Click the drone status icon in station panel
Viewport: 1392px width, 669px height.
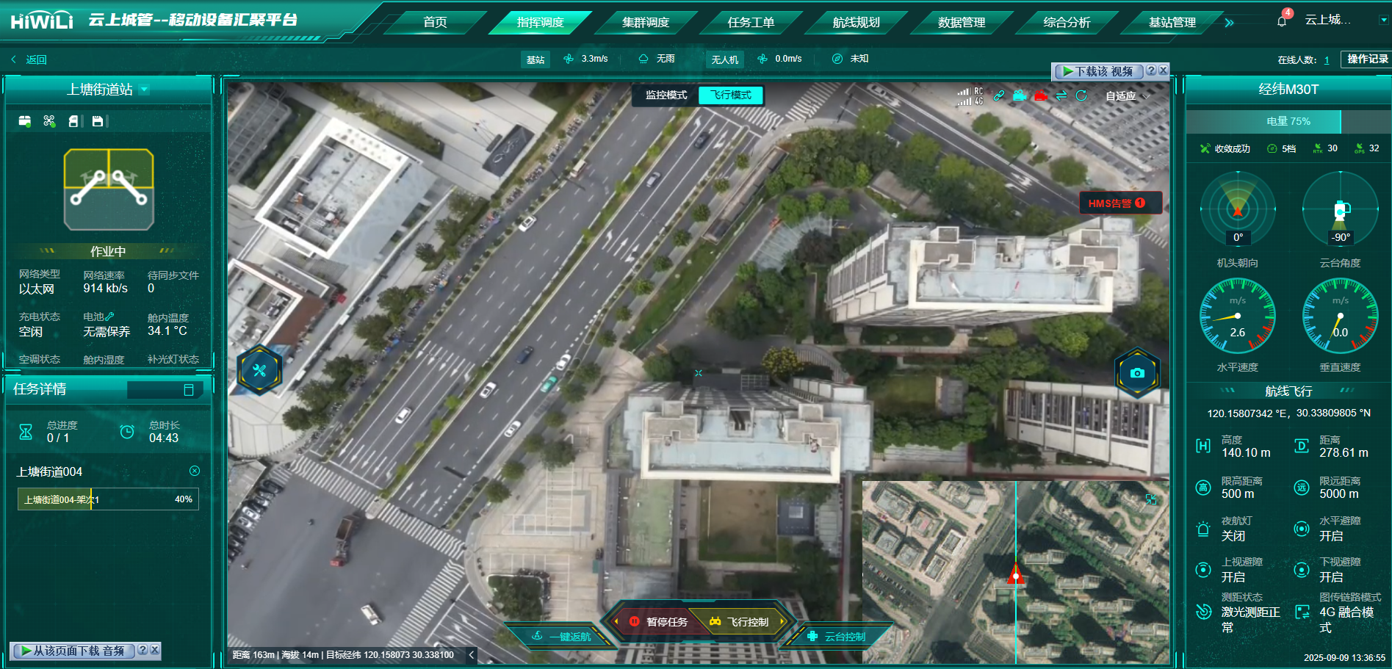pos(49,121)
